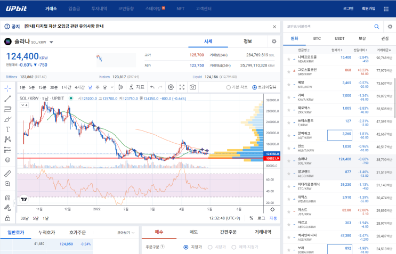
Task: Sort coin list by 전일대비
Action: [360, 50]
